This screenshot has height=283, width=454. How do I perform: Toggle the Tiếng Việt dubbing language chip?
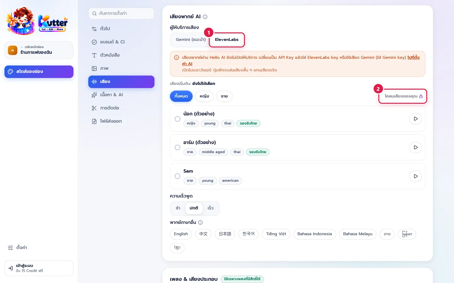click(276, 234)
